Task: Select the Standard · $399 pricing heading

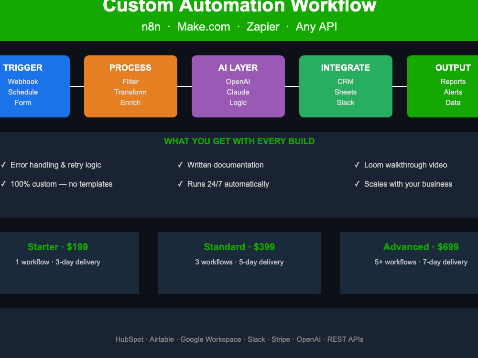Action: click(x=239, y=247)
